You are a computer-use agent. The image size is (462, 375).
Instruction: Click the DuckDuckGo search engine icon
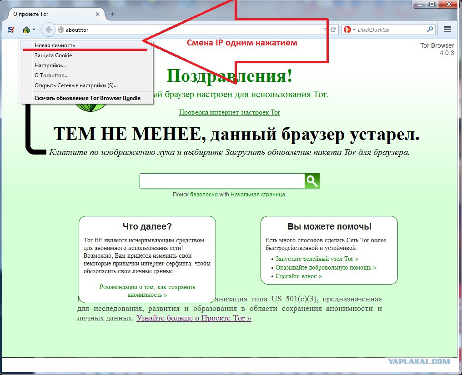[347, 30]
